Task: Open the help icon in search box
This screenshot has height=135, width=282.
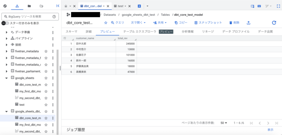Action: tap(54, 17)
